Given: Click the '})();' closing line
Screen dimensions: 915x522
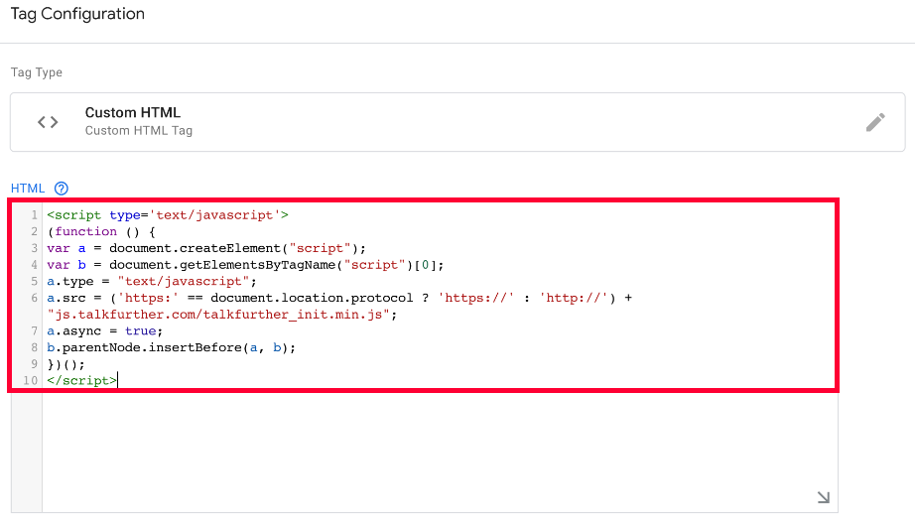Looking at the screenshot, I should tap(65, 364).
